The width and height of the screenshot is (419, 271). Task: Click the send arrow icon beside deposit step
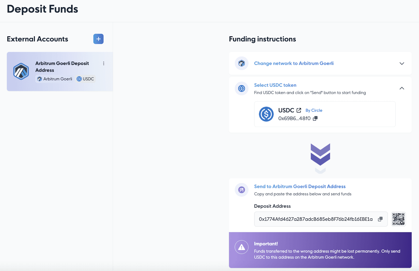[x=241, y=190]
